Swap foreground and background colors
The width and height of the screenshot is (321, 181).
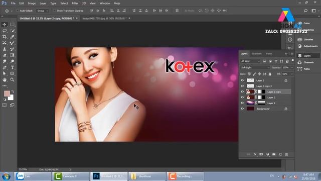13,92
